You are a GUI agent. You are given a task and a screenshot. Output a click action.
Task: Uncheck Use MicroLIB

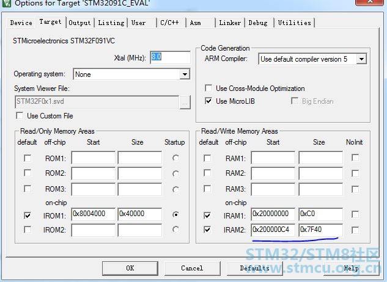point(208,101)
